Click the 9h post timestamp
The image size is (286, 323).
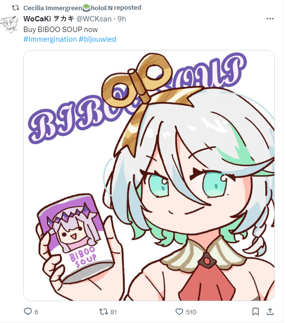[x=122, y=19]
